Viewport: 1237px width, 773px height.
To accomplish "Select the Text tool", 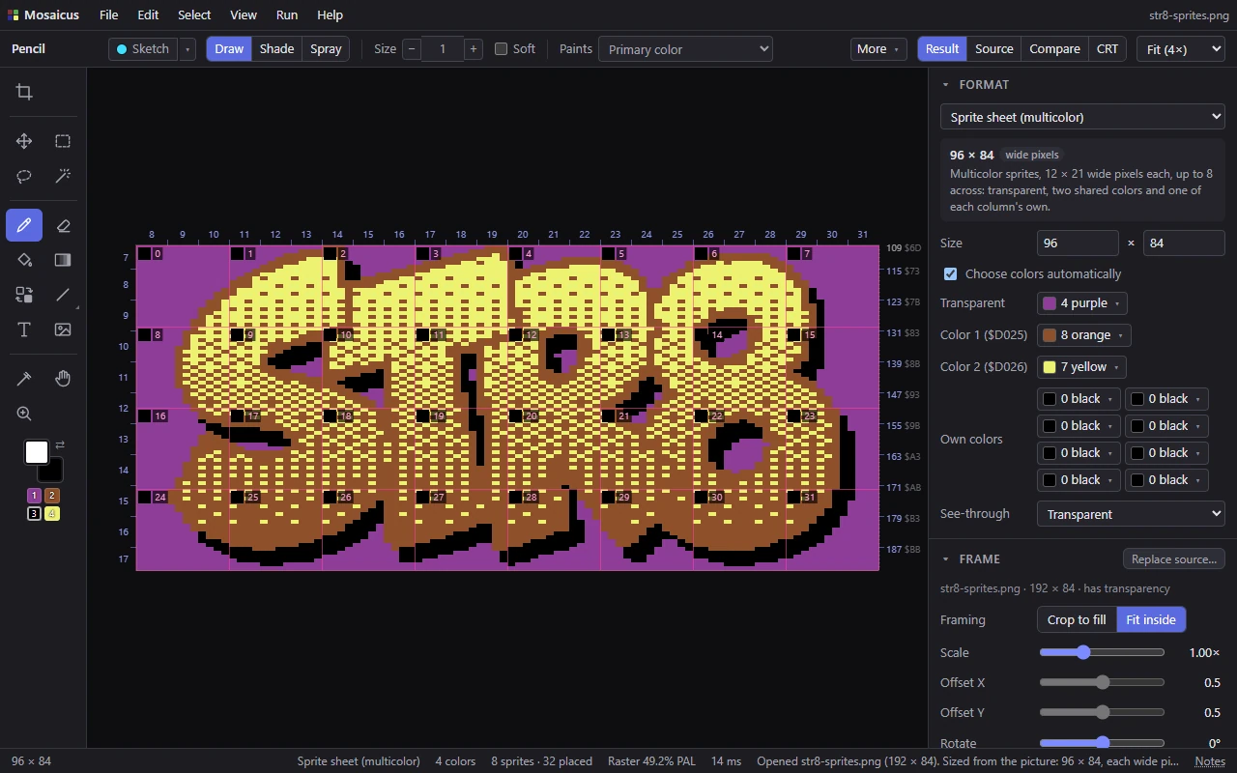I will point(24,329).
